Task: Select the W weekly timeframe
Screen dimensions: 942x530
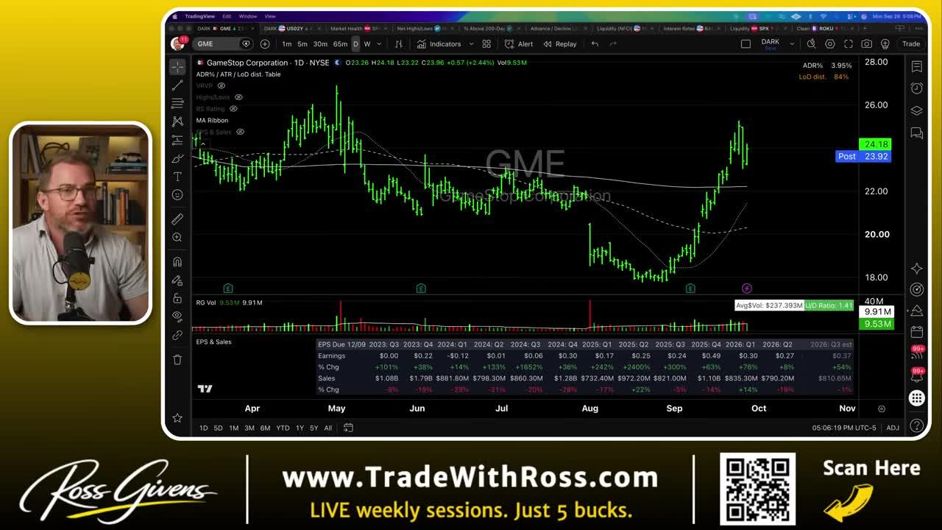Action: coord(367,44)
